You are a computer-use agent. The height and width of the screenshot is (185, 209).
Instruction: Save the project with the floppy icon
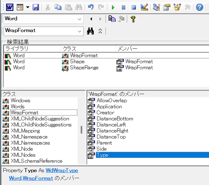tap(36, 7)
